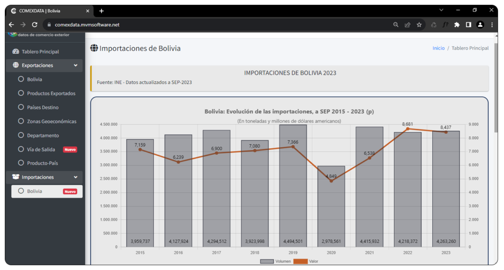The height and width of the screenshot is (270, 504).
Task: Collapse the Importaciones section chevron
Action: pos(75,177)
